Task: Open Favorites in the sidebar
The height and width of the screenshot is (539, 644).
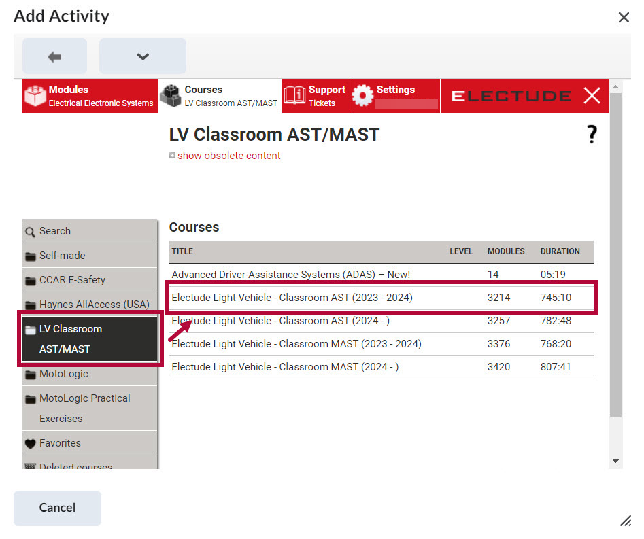Action: click(x=90, y=443)
